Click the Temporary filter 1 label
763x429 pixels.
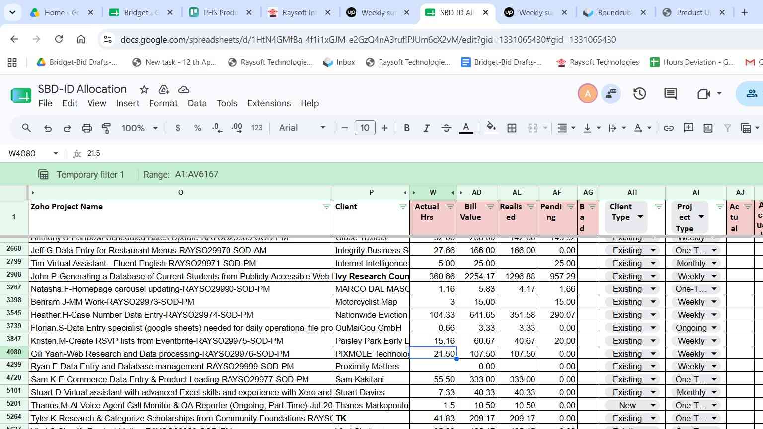(90, 174)
